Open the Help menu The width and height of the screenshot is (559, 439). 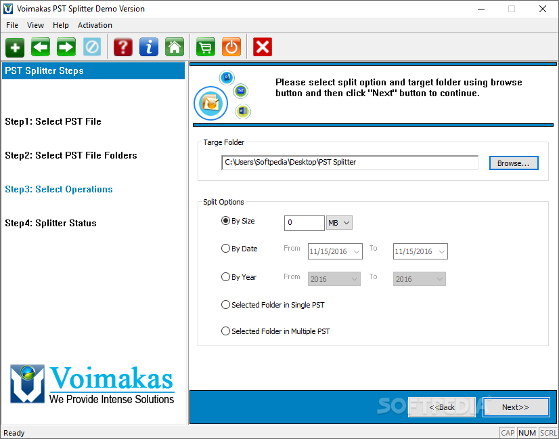(x=61, y=25)
